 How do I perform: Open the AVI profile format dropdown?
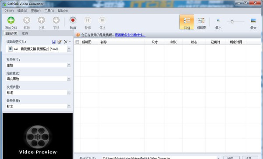(69, 49)
